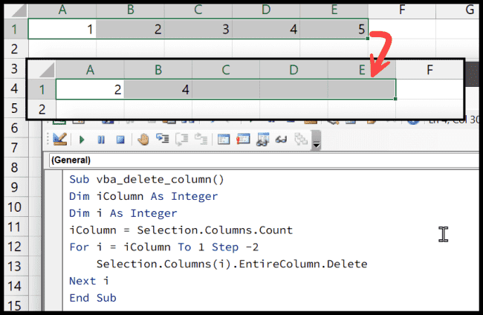Click the Step Over icon
Image resolution: width=483 pixels, height=315 pixels.
[x=181, y=139]
